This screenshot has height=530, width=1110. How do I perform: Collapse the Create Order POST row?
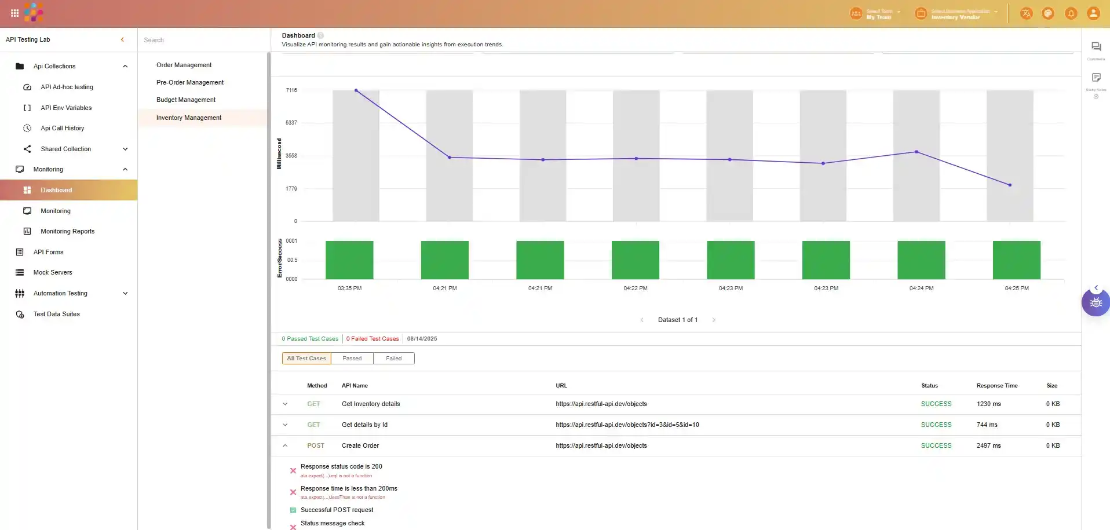pos(285,446)
